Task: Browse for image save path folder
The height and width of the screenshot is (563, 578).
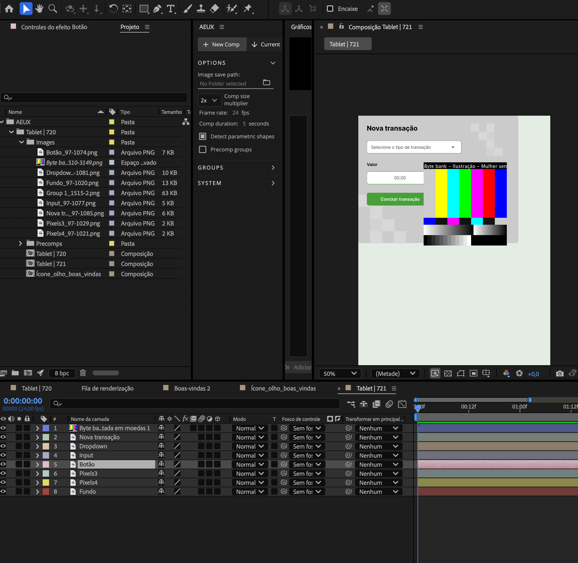Action: 267,83
